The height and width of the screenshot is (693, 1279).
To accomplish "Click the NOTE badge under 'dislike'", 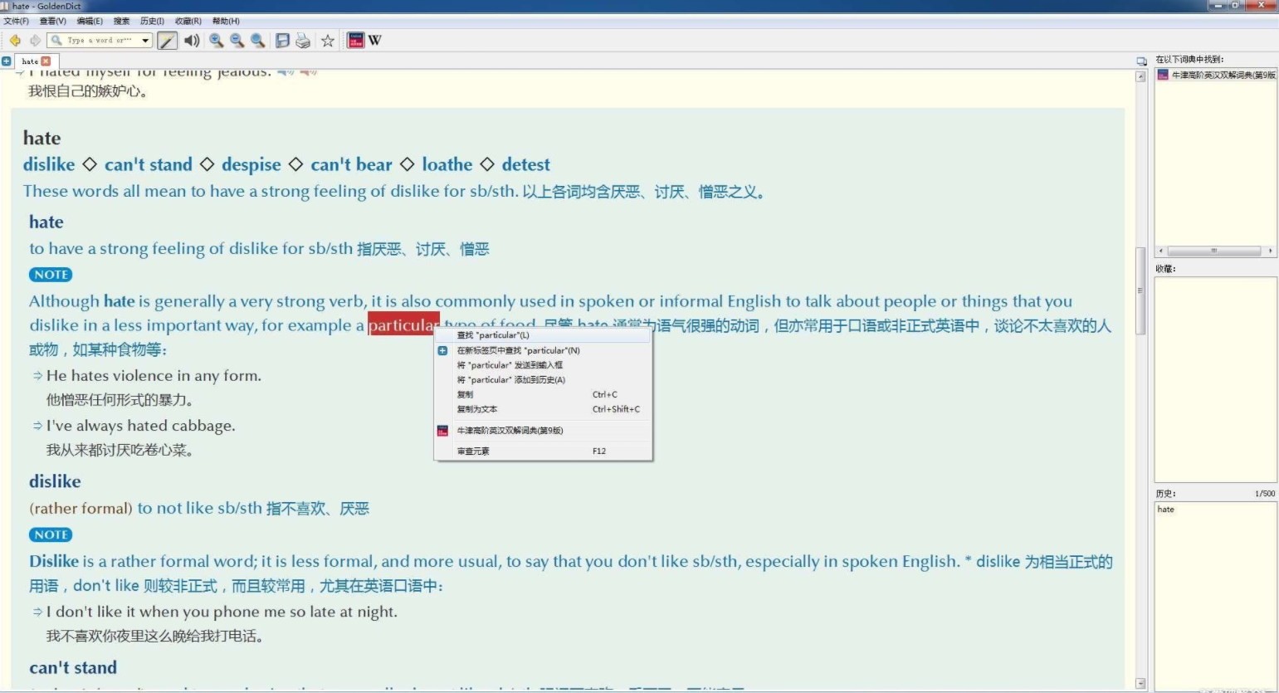I will tap(51, 535).
